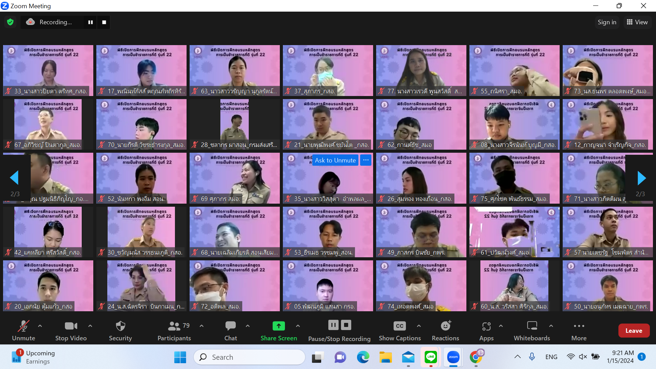Click the green encryption shield icon
This screenshot has height=369, width=656.
[10, 22]
